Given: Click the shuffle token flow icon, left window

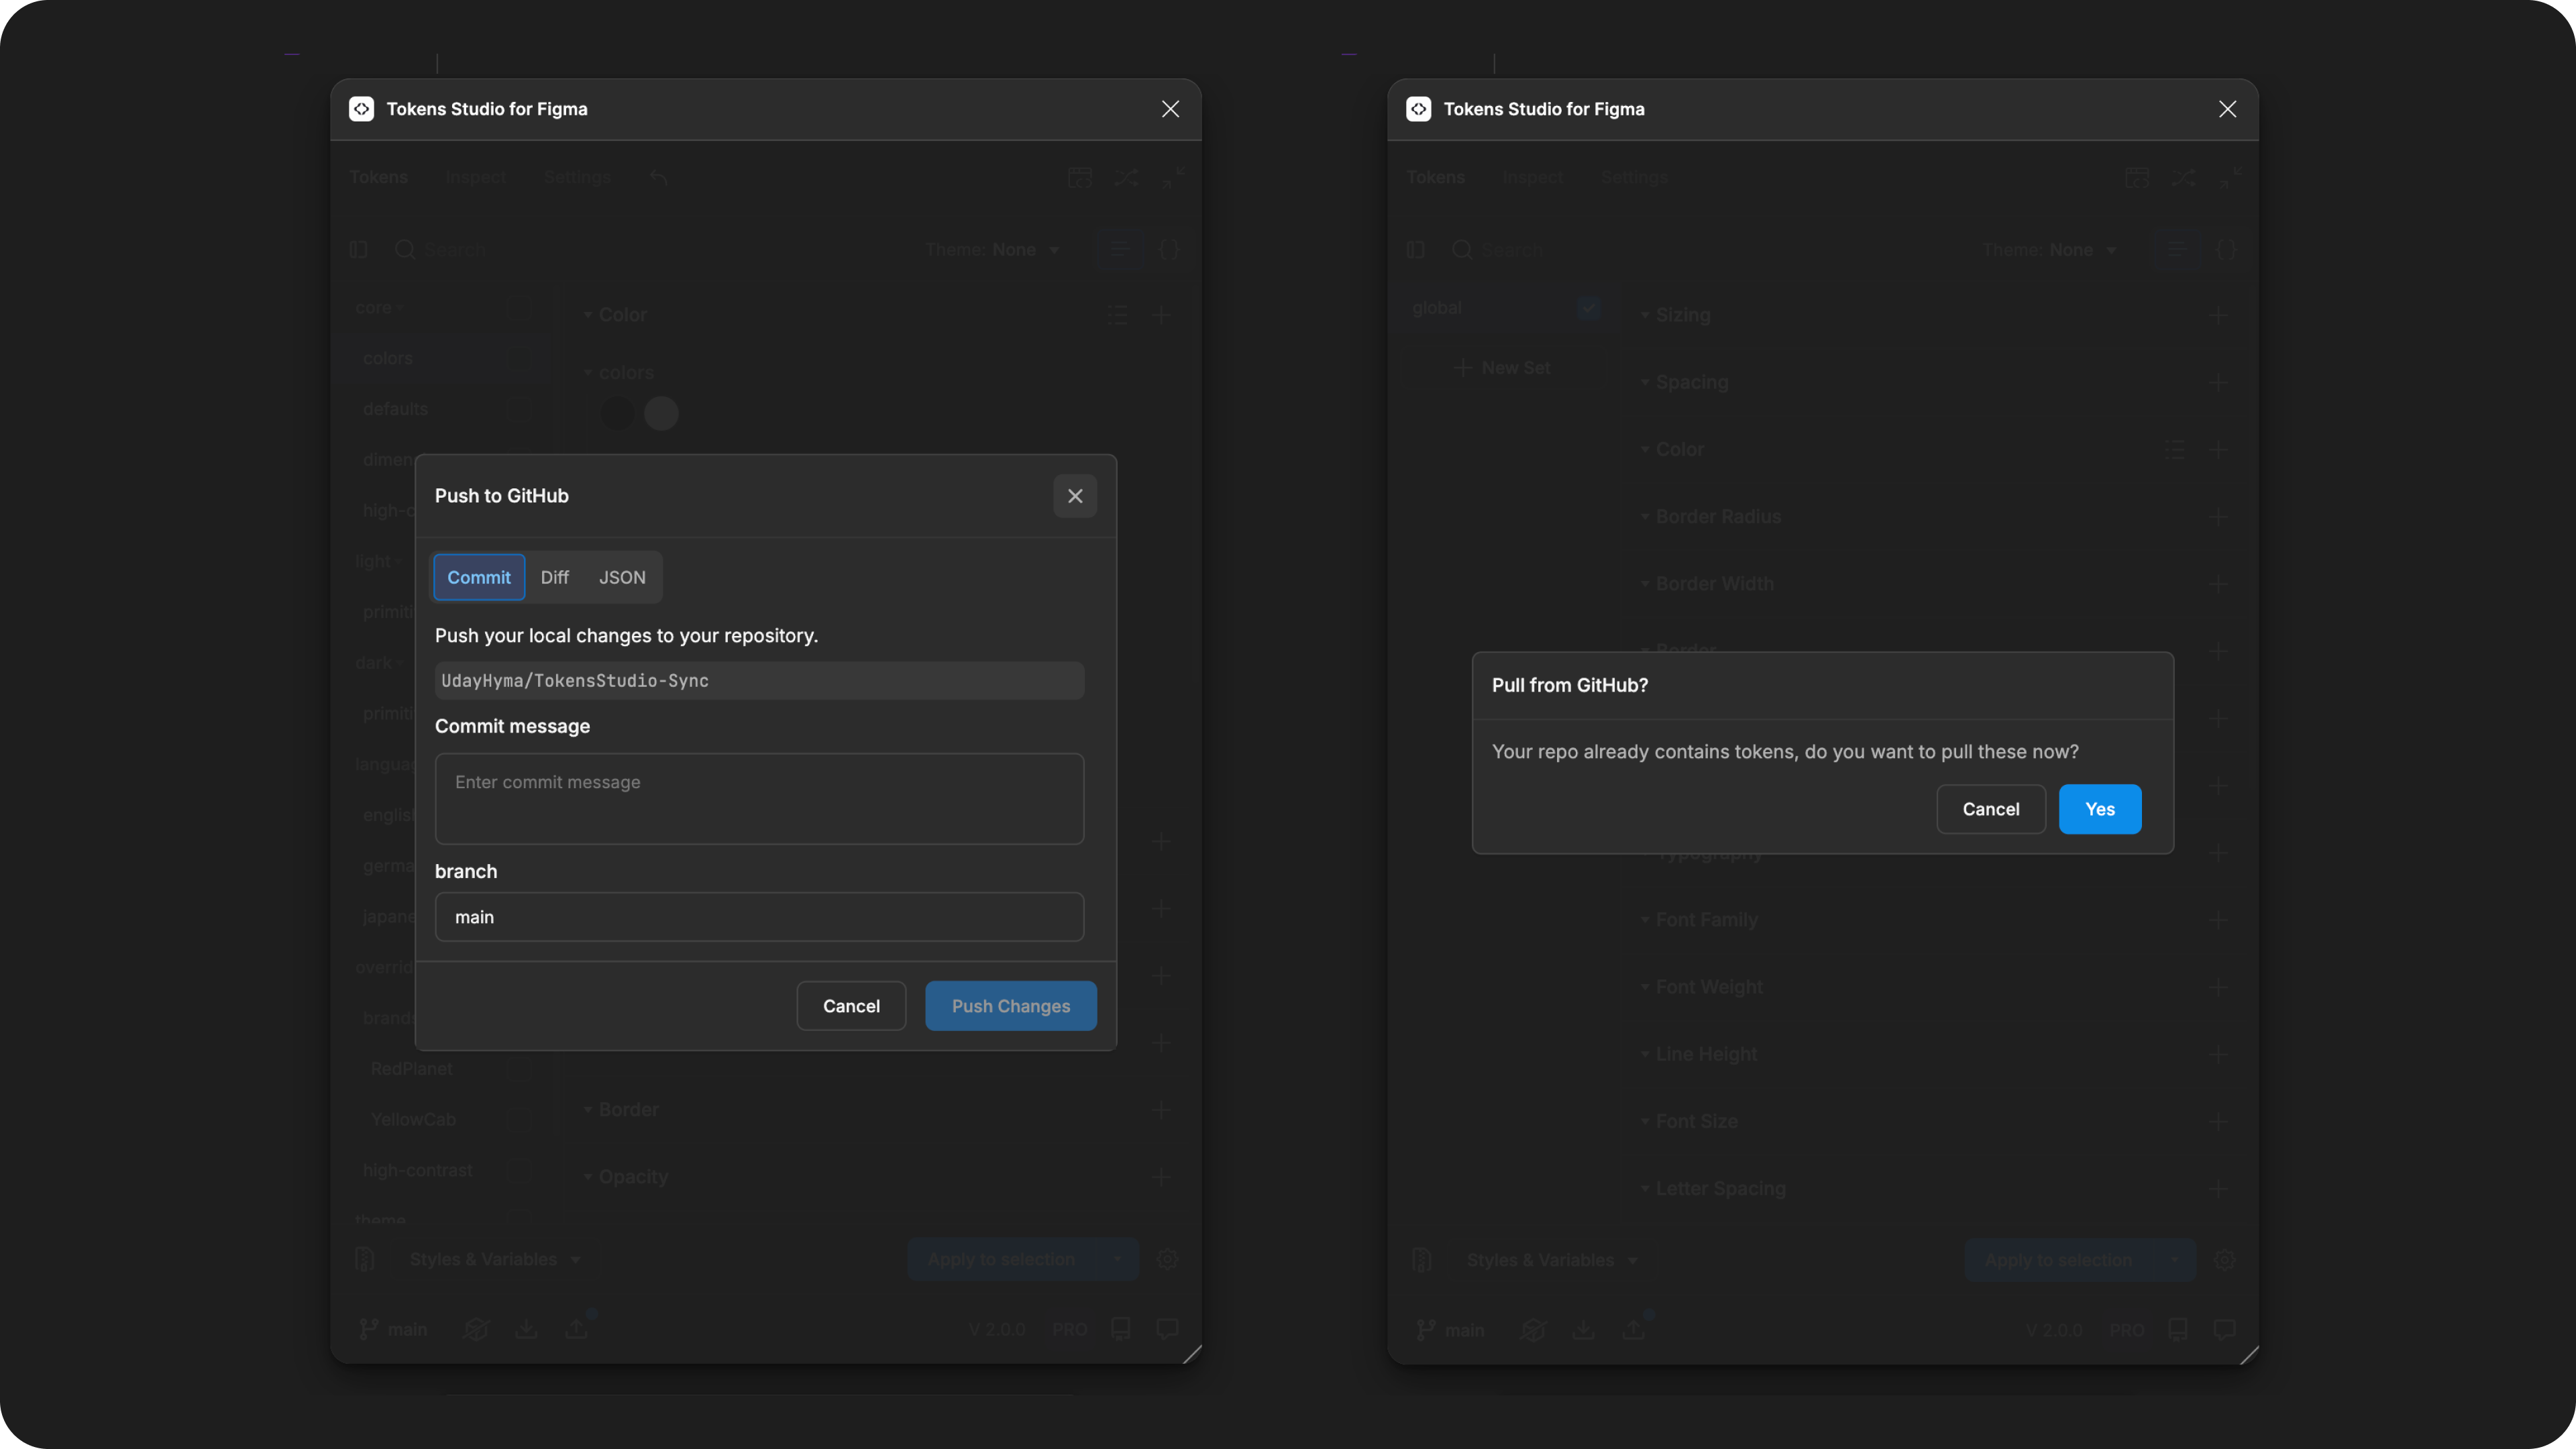Looking at the screenshot, I should [x=1126, y=178].
